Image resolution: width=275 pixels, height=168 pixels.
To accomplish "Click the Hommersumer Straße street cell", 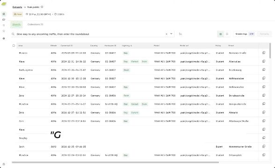I will tap(240, 147).
